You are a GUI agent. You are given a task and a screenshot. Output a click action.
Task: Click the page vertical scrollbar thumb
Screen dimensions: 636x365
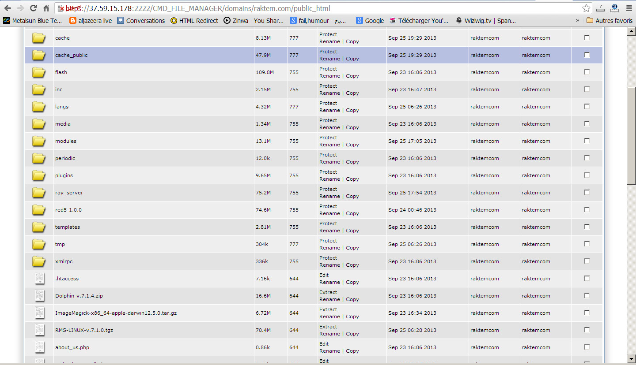click(631, 135)
